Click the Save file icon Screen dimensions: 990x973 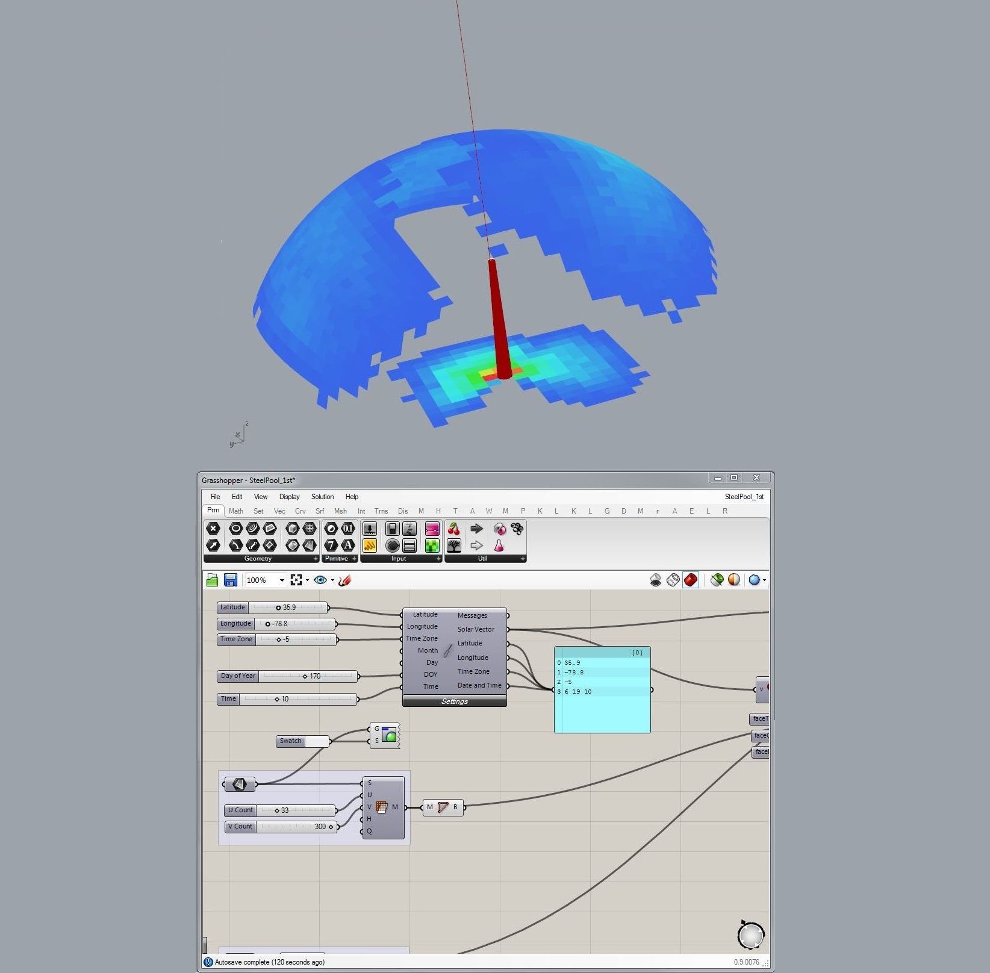pos(230,580)
